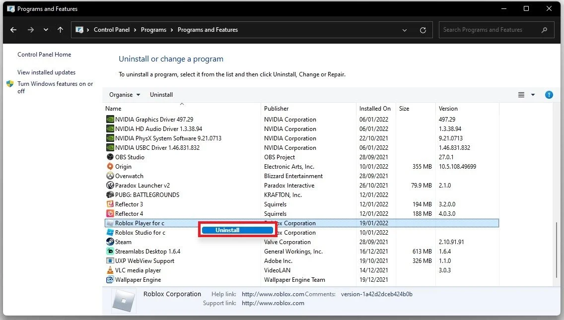Open the Organise dropdown menu

[x=125, y=95]
